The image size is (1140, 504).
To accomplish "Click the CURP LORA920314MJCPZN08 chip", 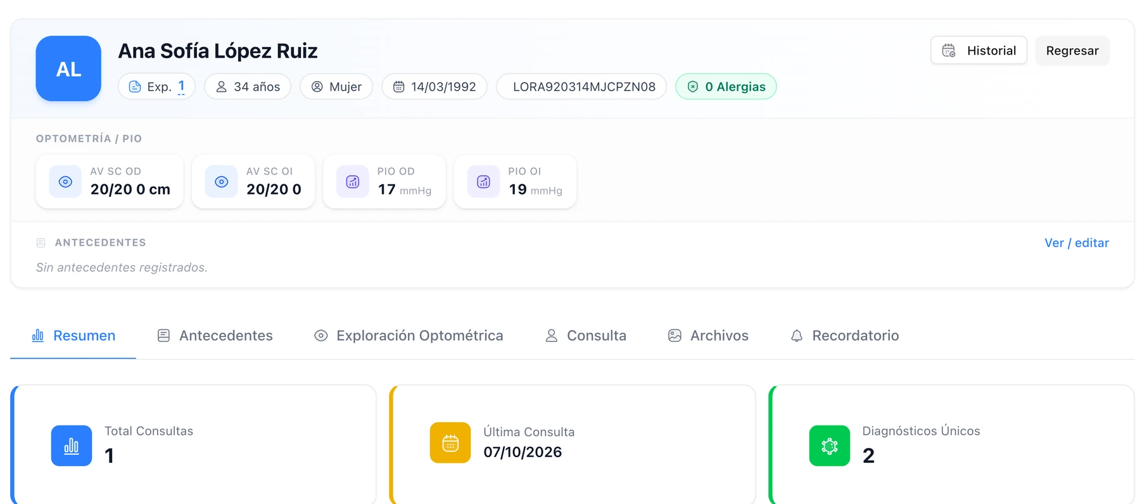I will point(581,87).
